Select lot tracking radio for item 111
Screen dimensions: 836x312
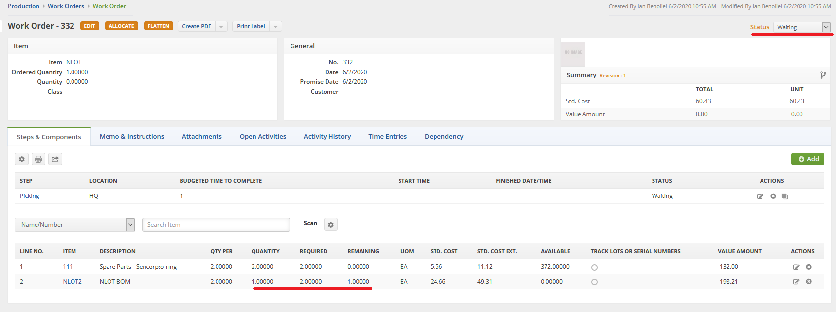(x=594, y=267)
